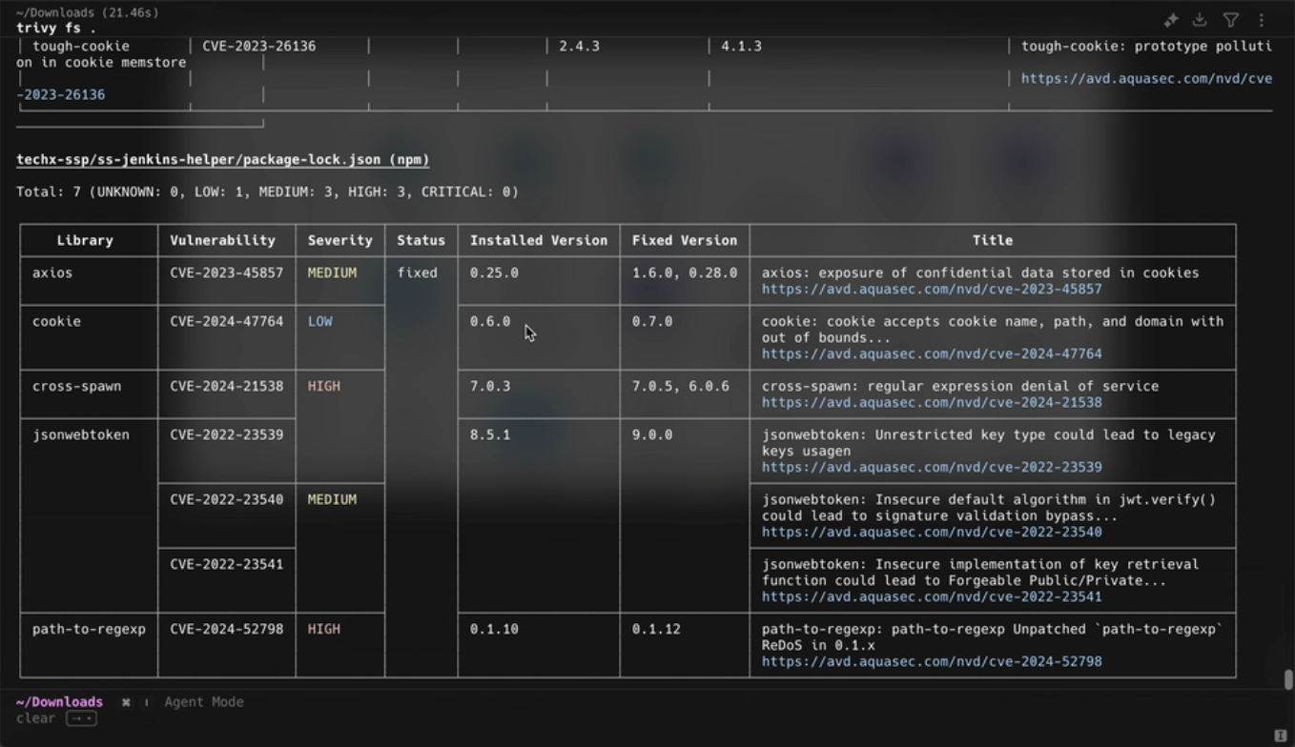1295x747 pixels.
Task: Toggle Agent Mode in the input bar
Action: [x=203, y=702]
